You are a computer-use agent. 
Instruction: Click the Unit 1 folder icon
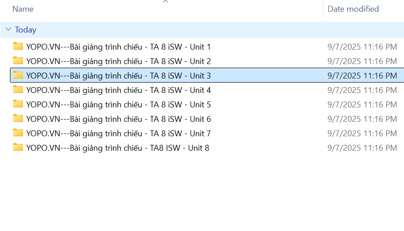coord(18,46)
